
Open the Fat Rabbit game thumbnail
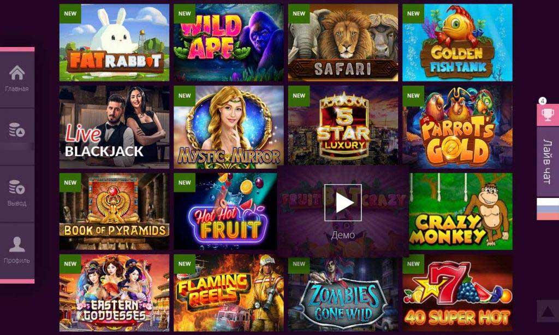tap(115, 43)
